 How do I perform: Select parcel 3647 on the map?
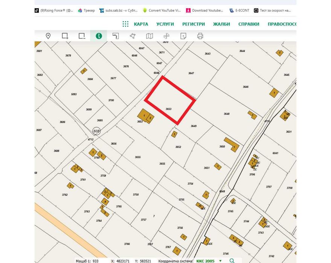tap(191, 73)
